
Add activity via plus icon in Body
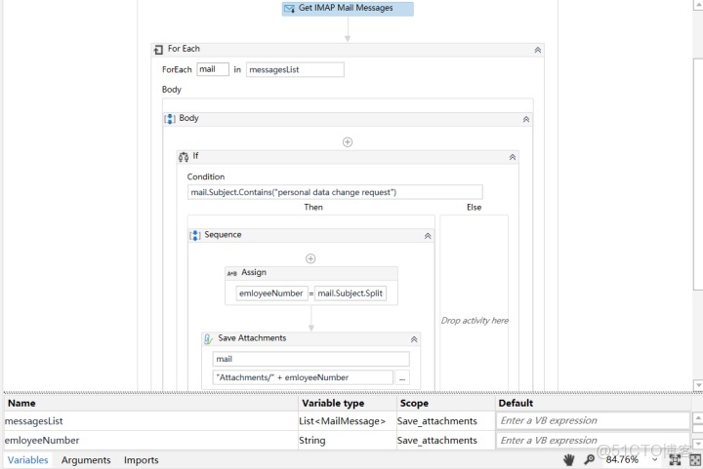tap(348, 141)
